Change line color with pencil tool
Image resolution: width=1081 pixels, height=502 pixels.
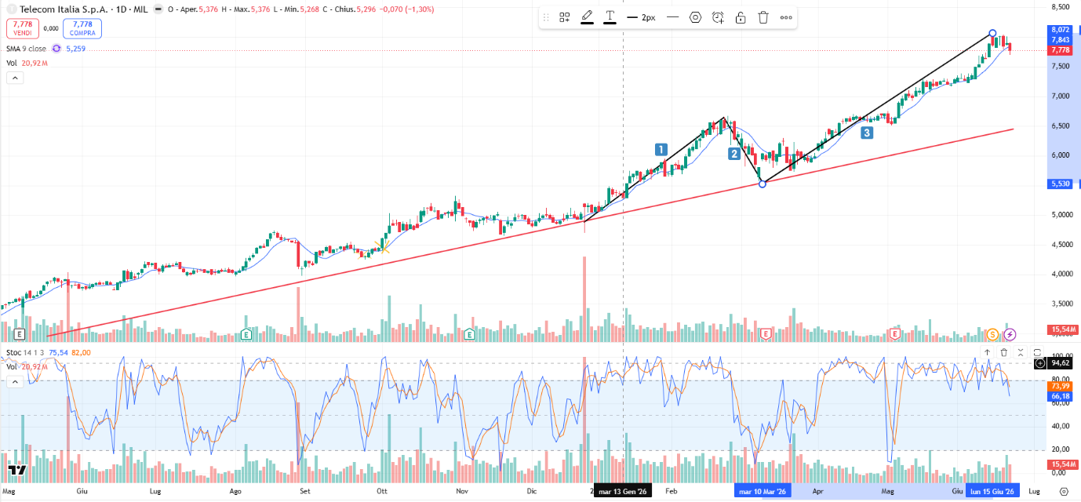click(587, 17)
